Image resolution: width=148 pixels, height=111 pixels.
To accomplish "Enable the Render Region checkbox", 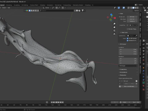I will click(127, 29).
